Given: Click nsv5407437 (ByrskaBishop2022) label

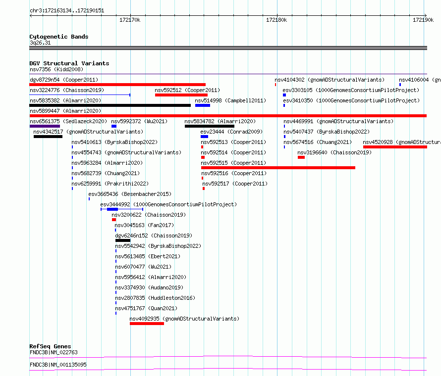Looking at the screenshot, I should tap(327, 132).
